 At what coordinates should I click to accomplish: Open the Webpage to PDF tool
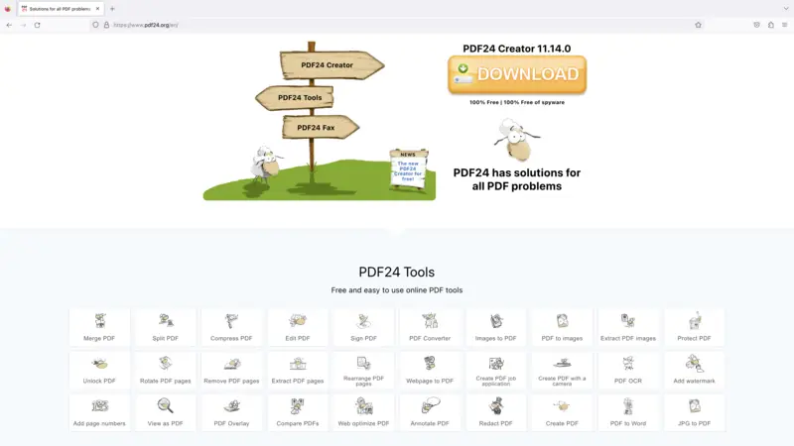click(x=430, y=370)
